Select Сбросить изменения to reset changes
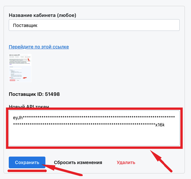 coord(78,162)
